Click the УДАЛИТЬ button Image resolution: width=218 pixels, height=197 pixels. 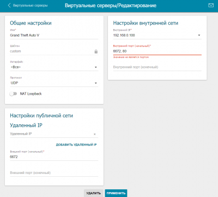(x=93, y=193)
